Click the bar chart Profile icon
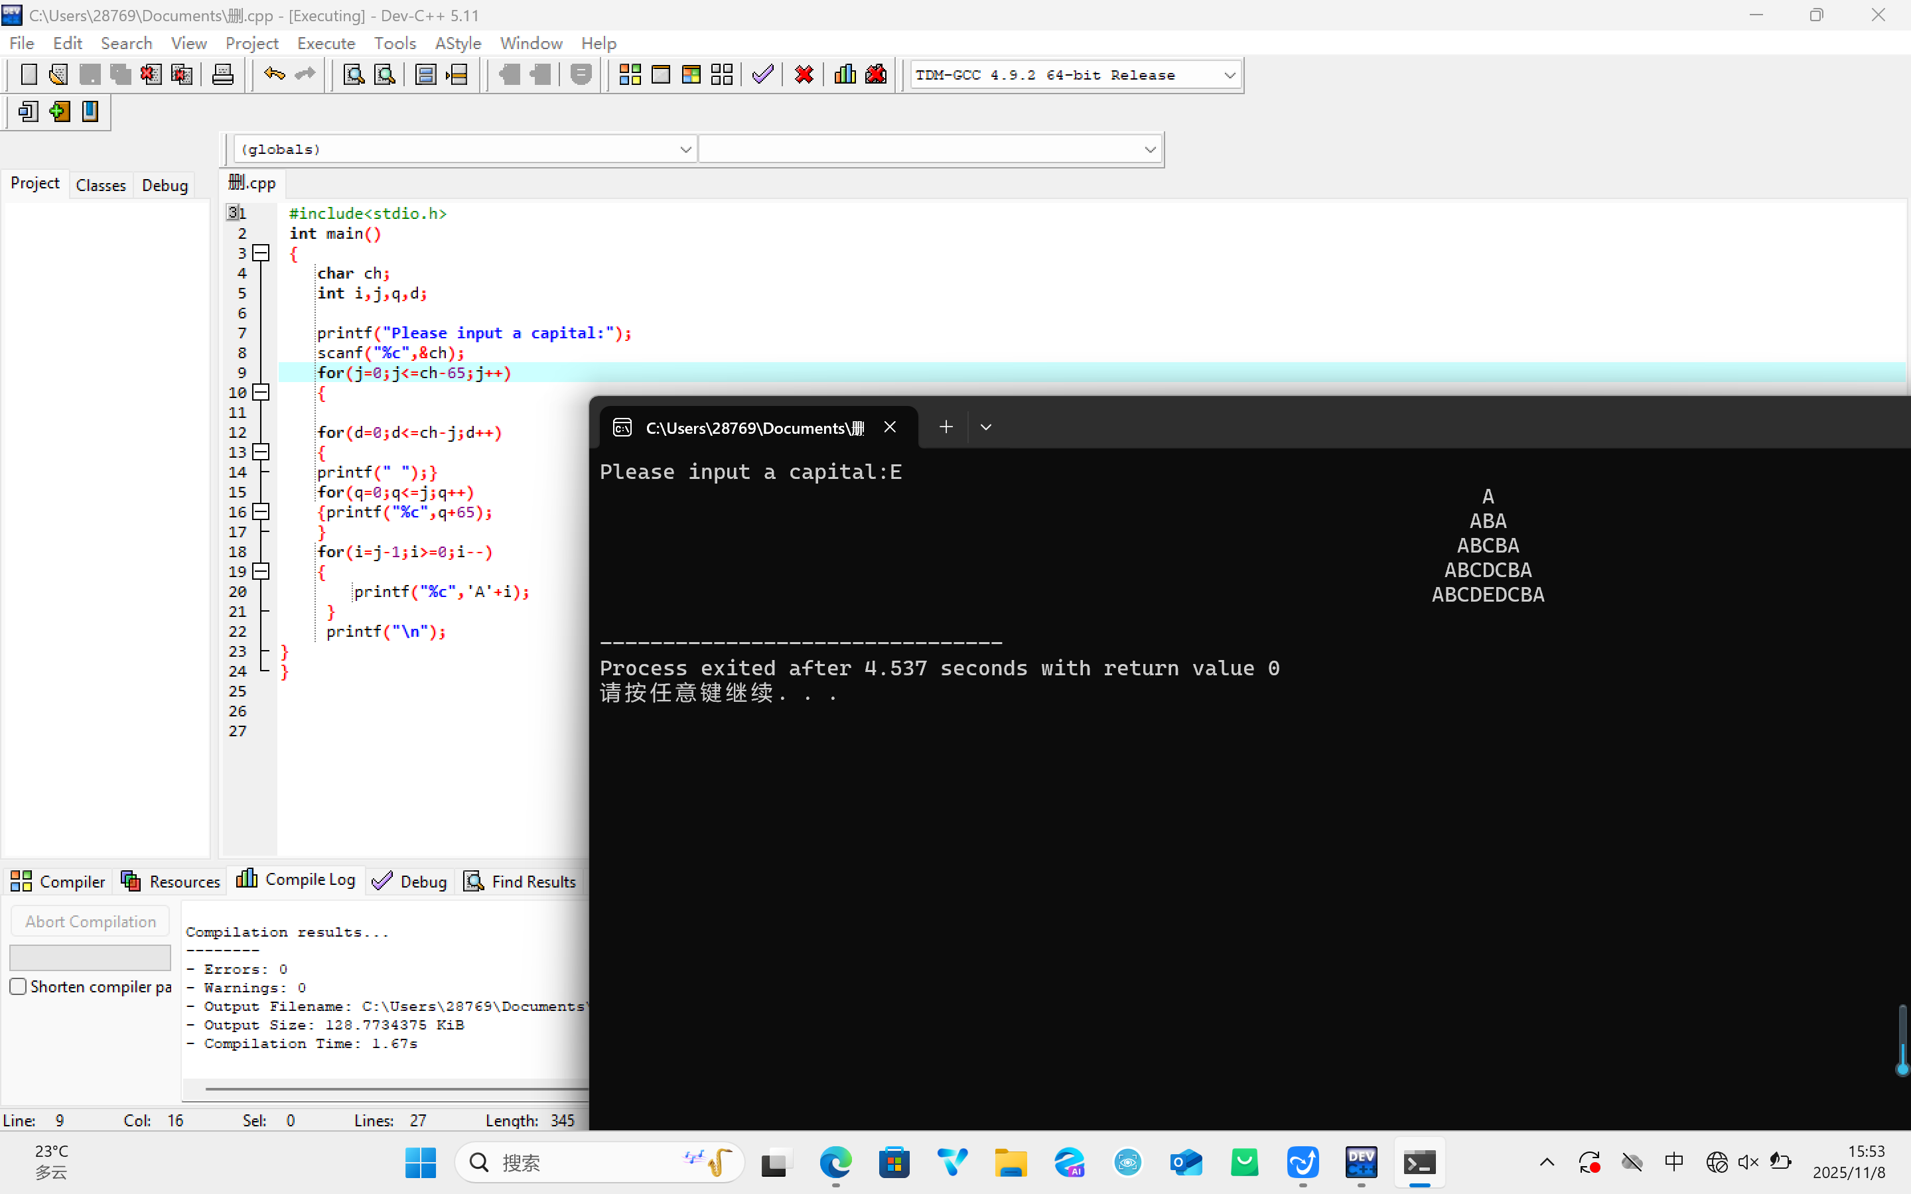The width and height of the screenshot is (1911, 1194). (x=845, y=75)
